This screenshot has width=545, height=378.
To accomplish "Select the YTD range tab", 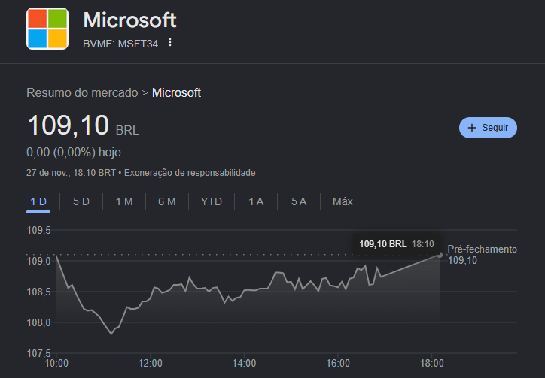I will click(212, 201).
